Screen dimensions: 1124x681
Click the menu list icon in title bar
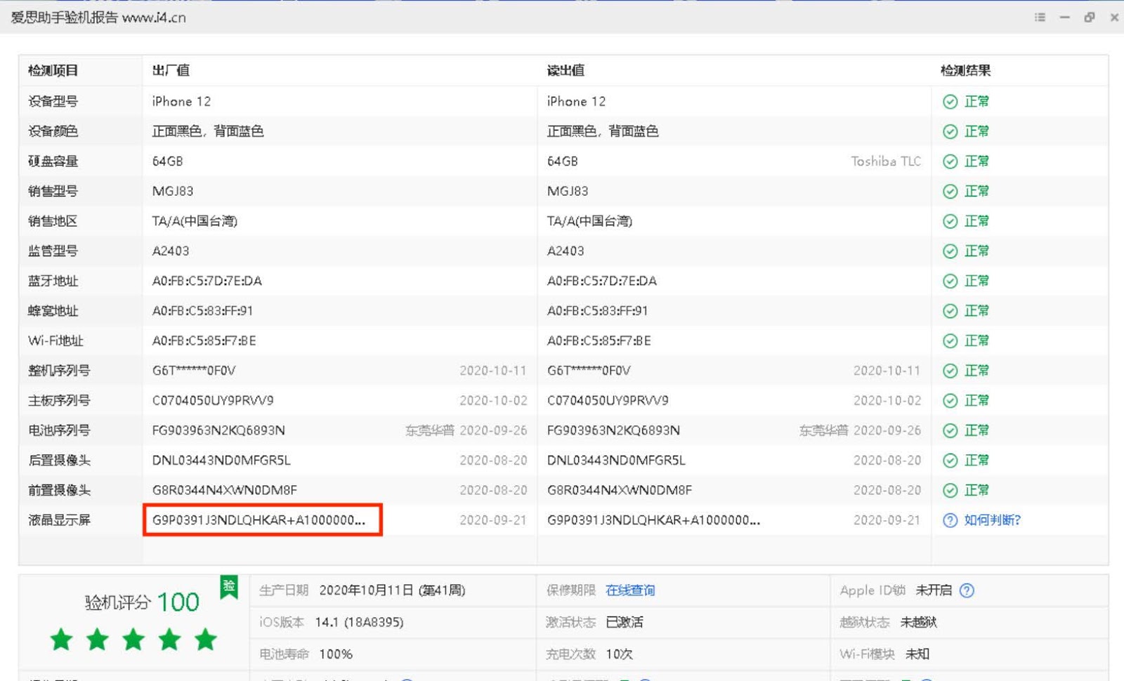(1040, 17)
